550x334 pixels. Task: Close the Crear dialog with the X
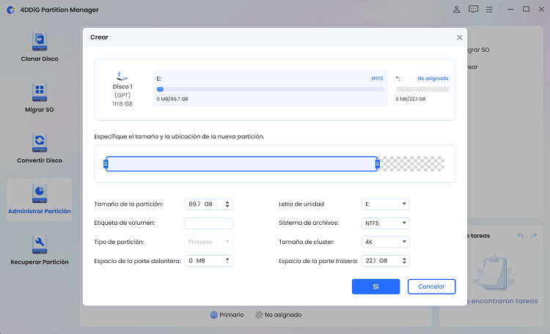coord(459,37)
